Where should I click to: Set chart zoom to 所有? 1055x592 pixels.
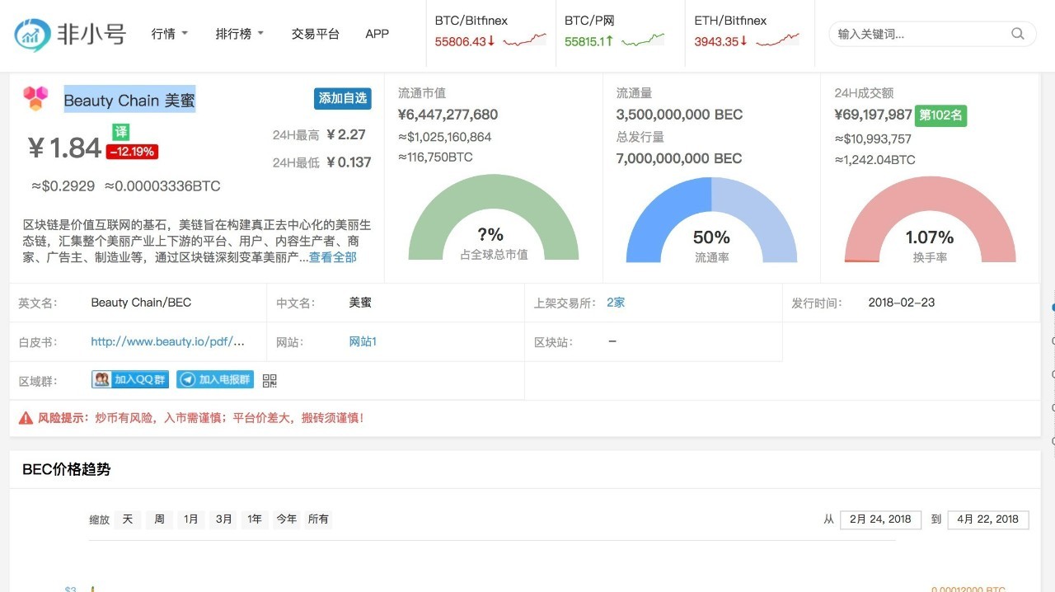(x=318, y=519)
